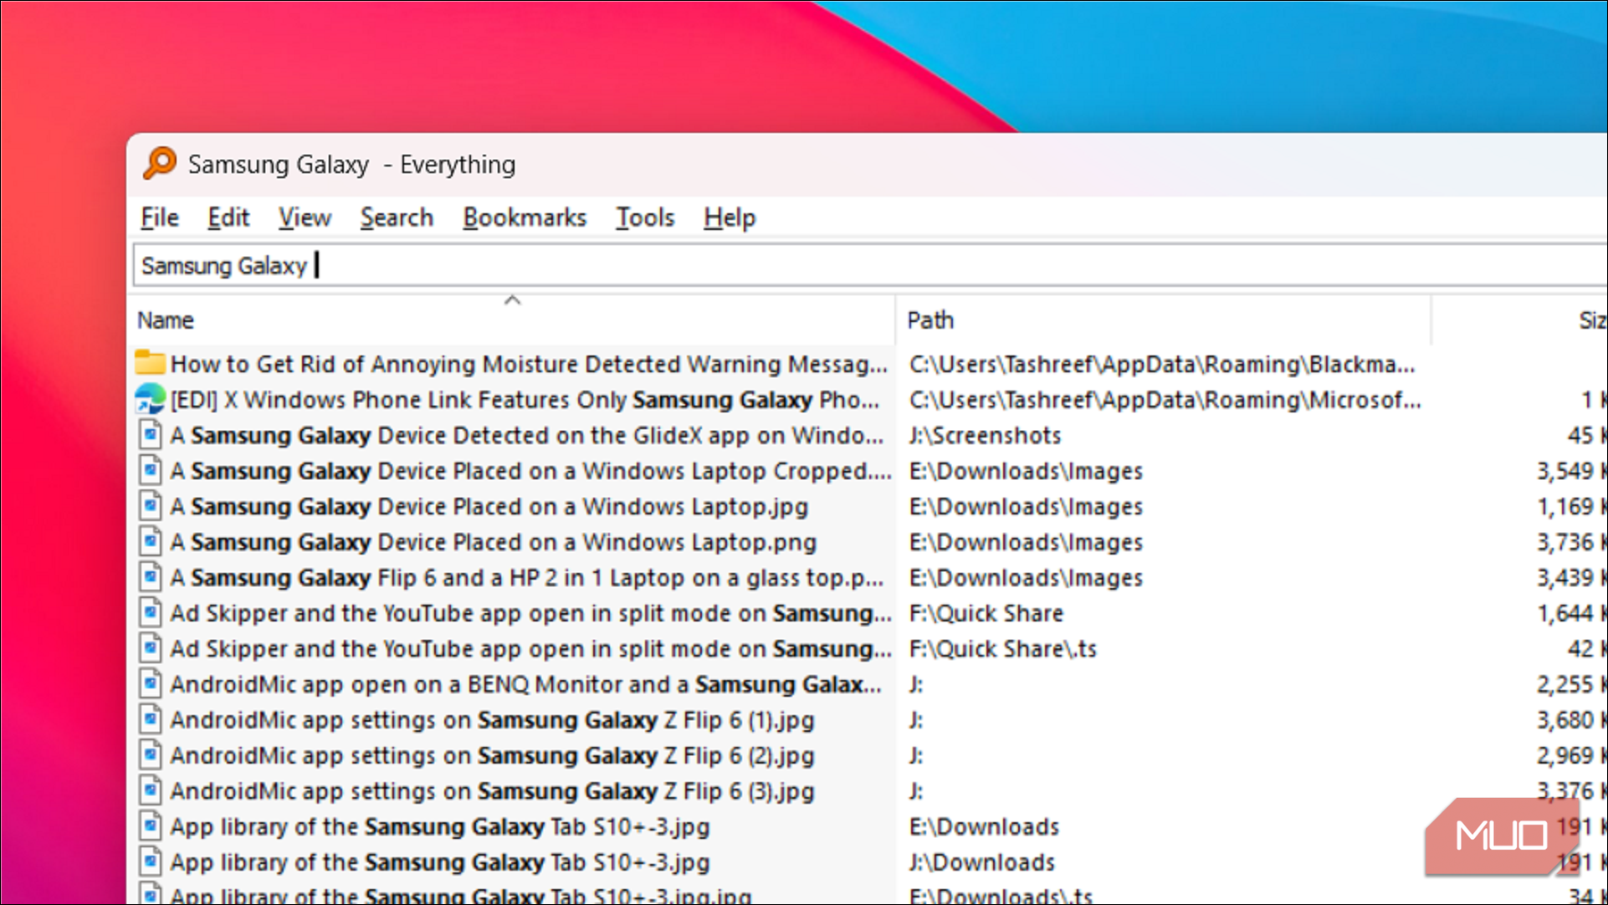Screen dimensions: 1608x905
Task: Click file icon of AndroidMic settings Z Flip 6 (3).jpg
Action: [150, 790]
